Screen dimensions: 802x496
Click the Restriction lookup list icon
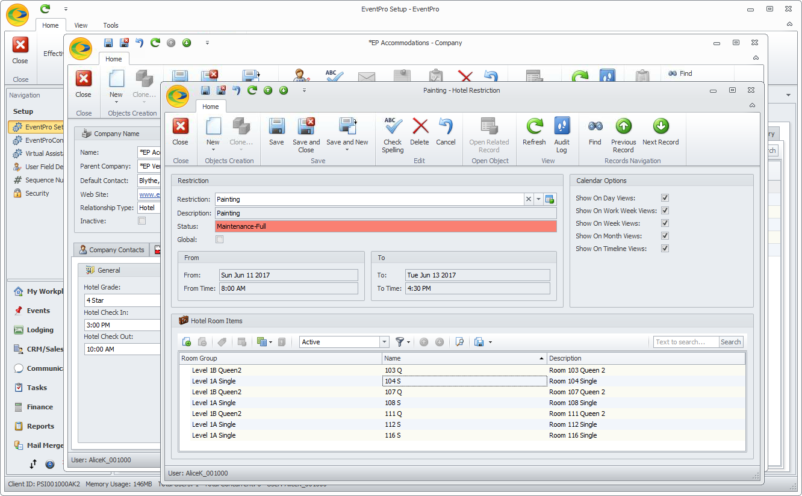(550, 199)
